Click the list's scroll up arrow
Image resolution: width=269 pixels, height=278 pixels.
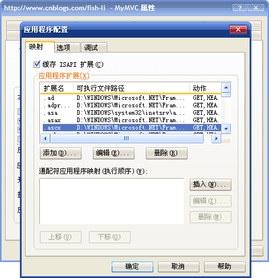[x=226, y=87]
